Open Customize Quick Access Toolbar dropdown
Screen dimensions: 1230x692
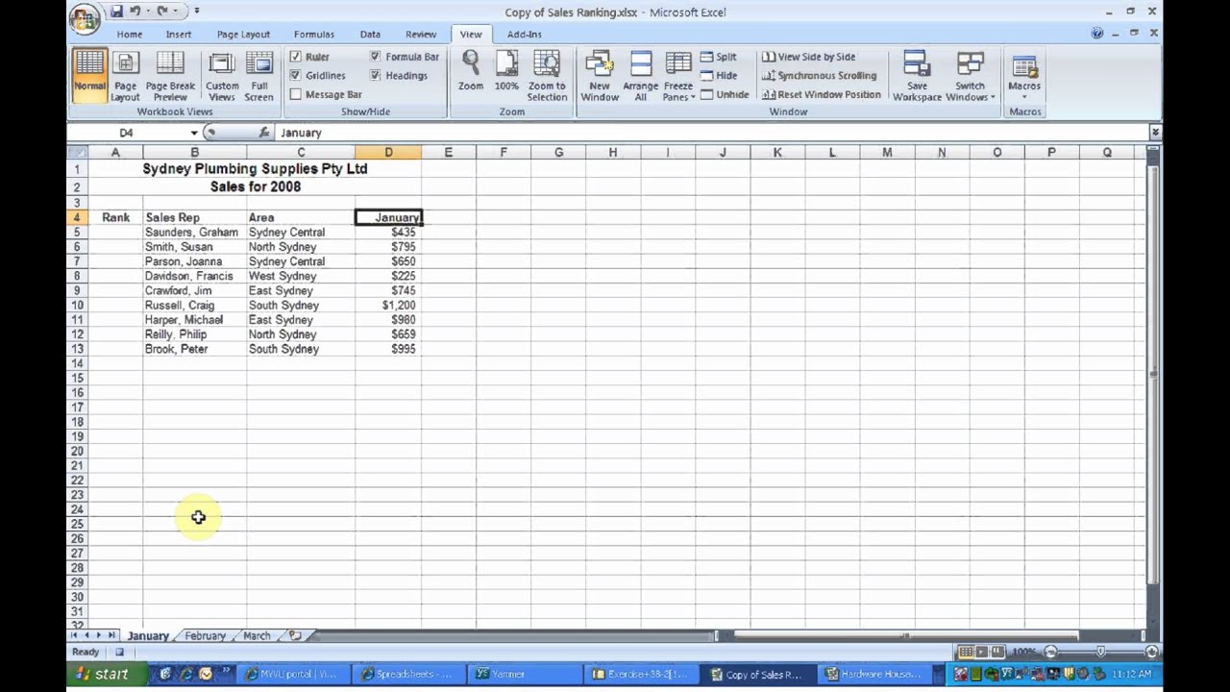tap(197, 12)
